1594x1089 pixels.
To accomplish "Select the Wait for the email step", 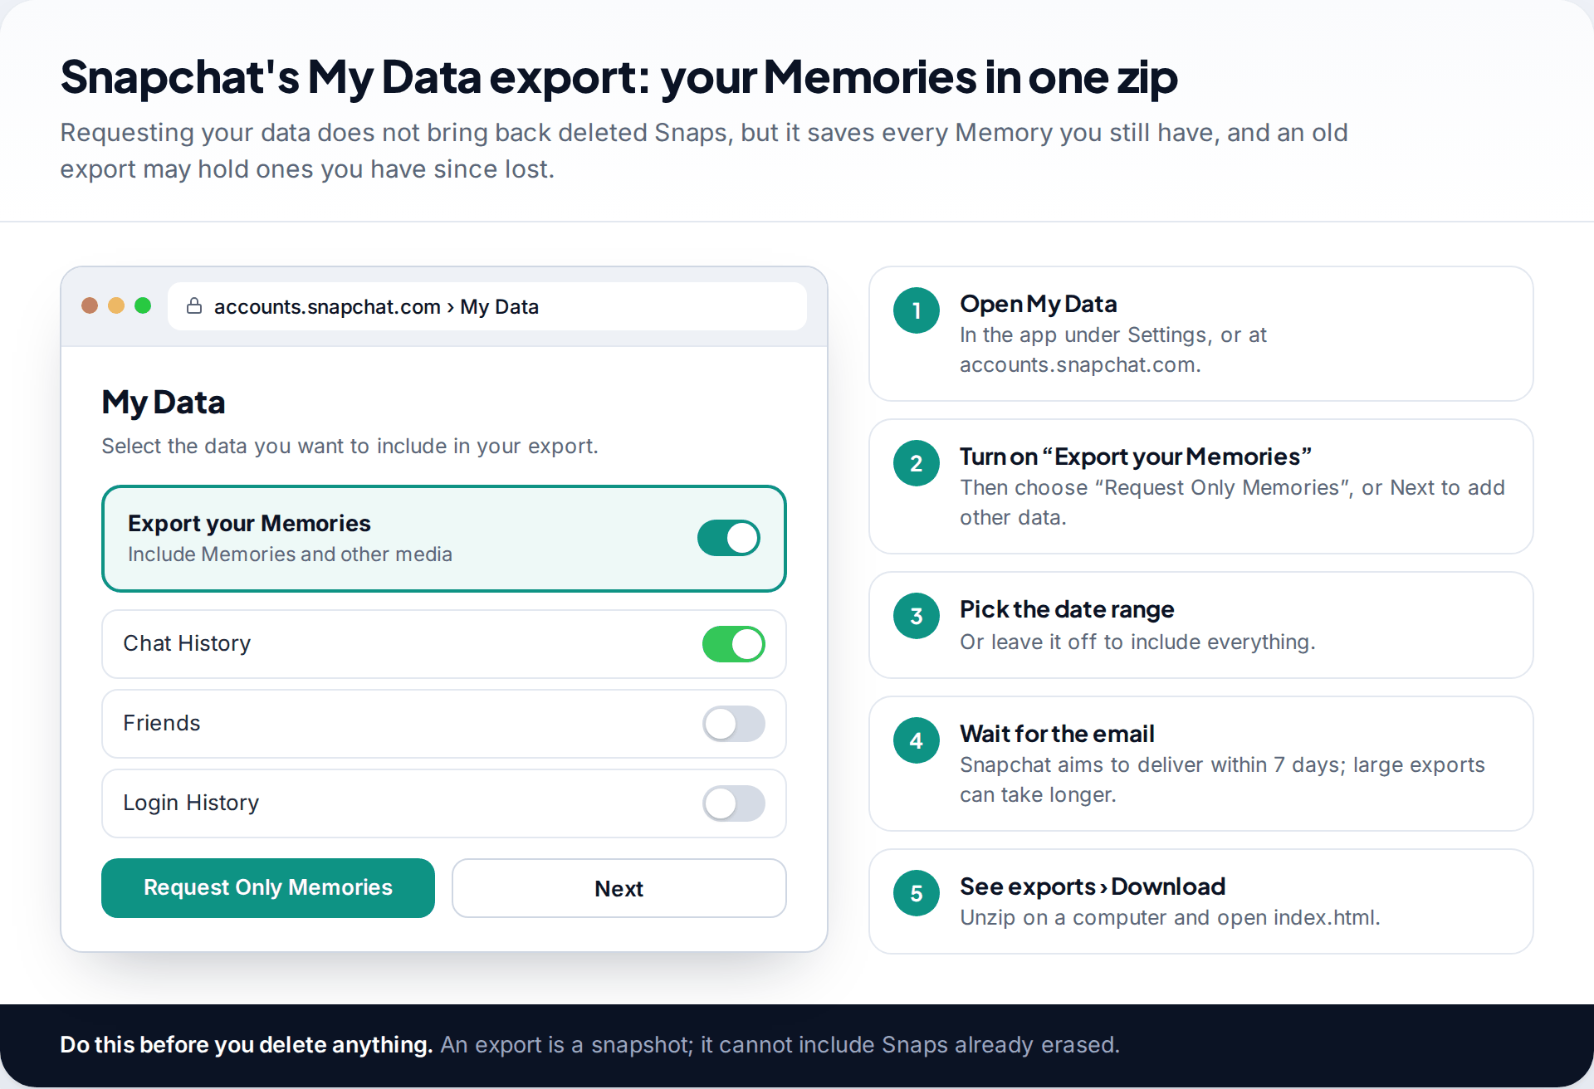I will point(1201,764).
